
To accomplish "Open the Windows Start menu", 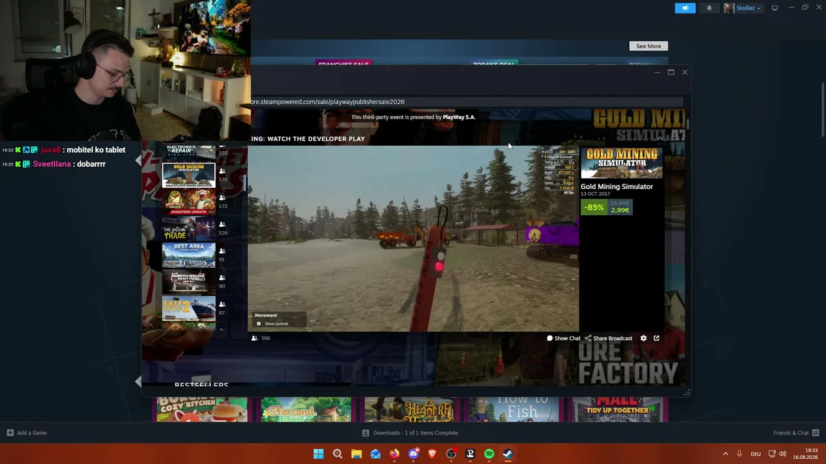I will tap(318, 454).
